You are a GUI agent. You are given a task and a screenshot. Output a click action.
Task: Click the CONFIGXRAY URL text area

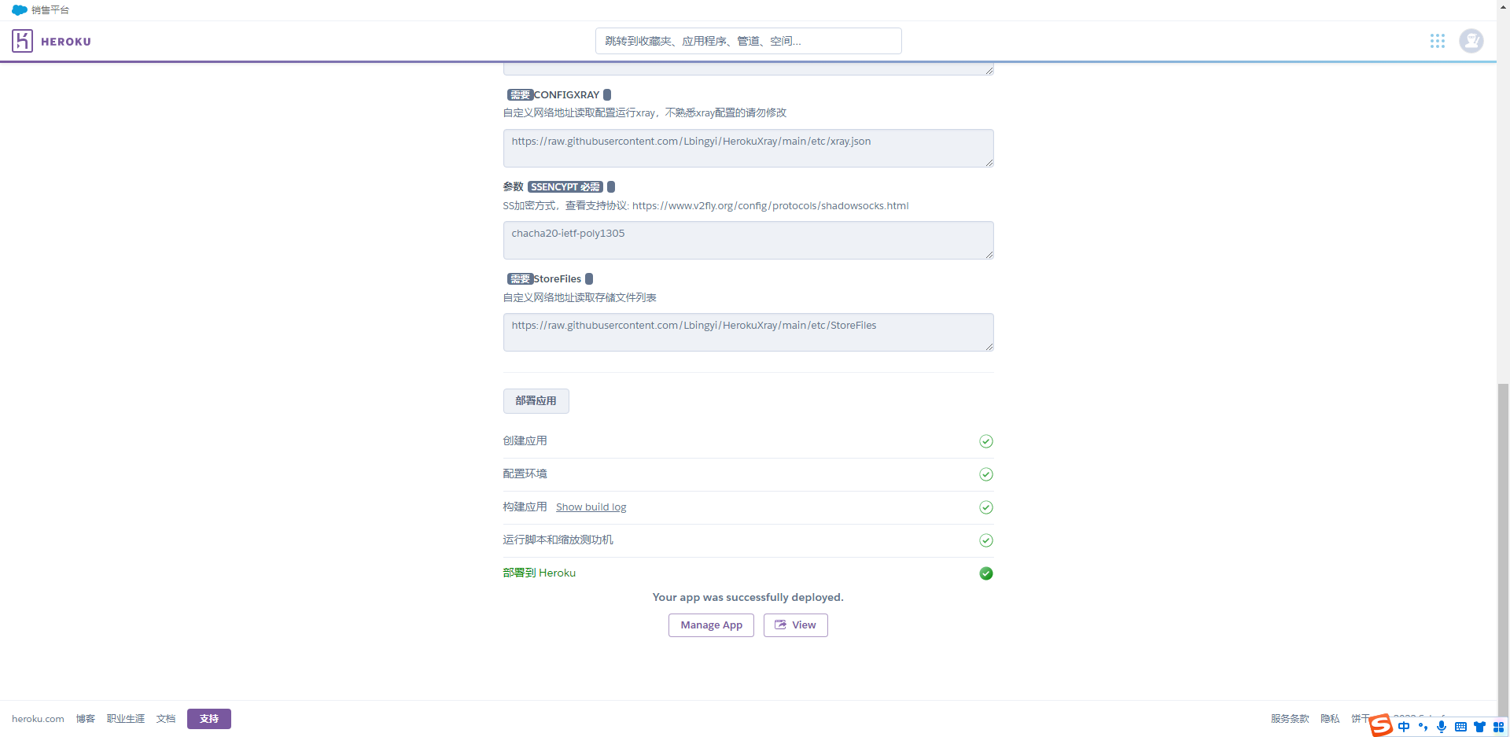tap(748, 148)
